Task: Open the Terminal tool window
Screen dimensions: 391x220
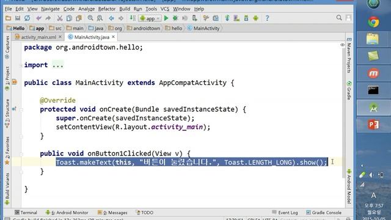Action: (26, 213)
